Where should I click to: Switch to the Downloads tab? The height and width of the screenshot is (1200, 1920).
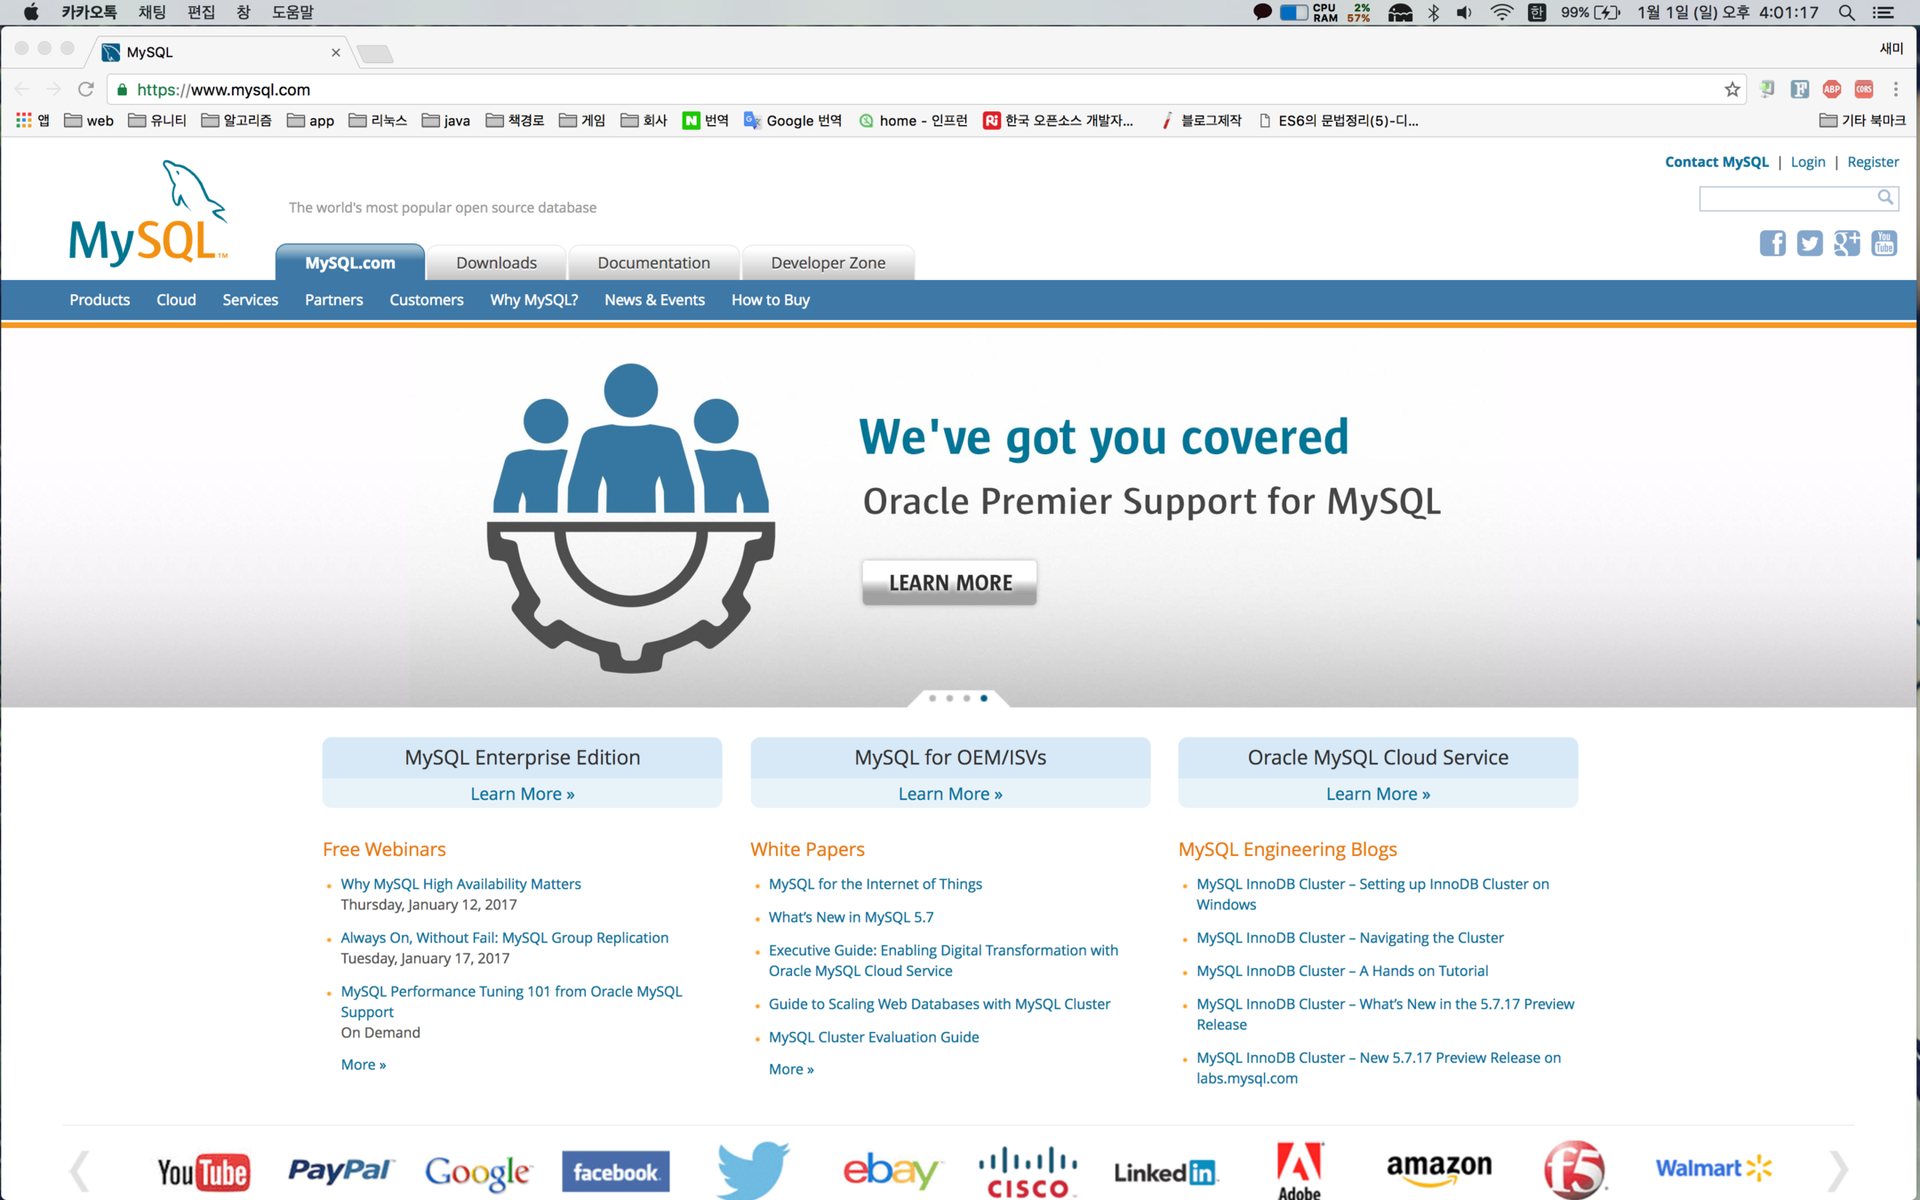click(496, 263)
